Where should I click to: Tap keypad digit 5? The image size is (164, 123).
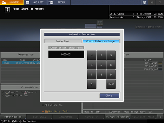pyautogui.click(x=101, y=65)
